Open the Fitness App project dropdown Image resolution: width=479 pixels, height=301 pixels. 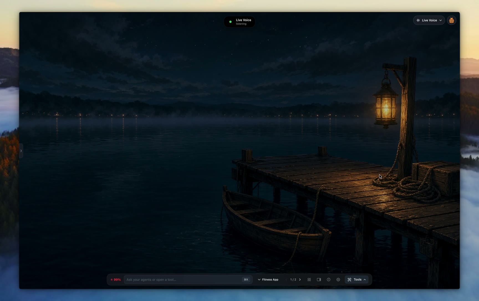pos(268,280)
